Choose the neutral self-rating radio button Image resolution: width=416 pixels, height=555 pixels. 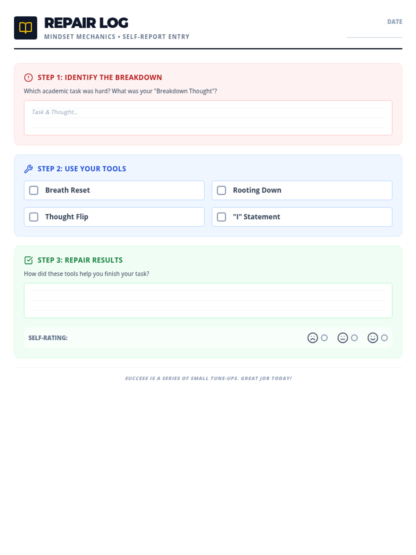tap(354, 338)
